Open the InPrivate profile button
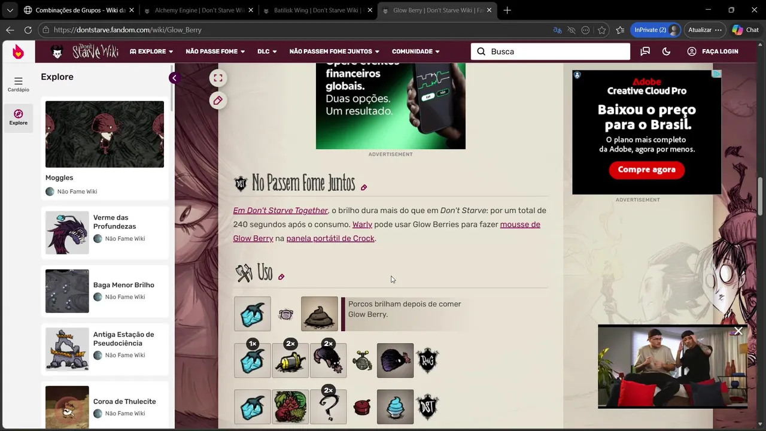The height and width of the screenshot is (431, 766). tap(656, 30)
